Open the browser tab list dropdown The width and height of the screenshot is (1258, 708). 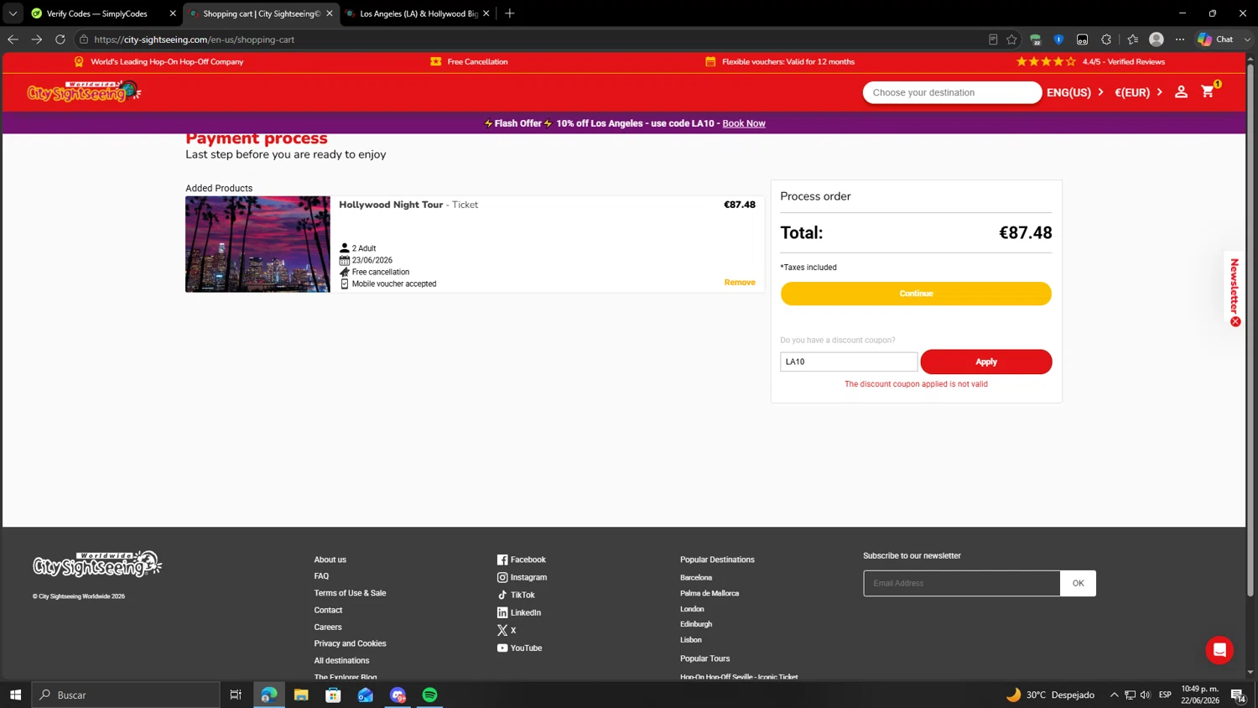tap(13, 13)
